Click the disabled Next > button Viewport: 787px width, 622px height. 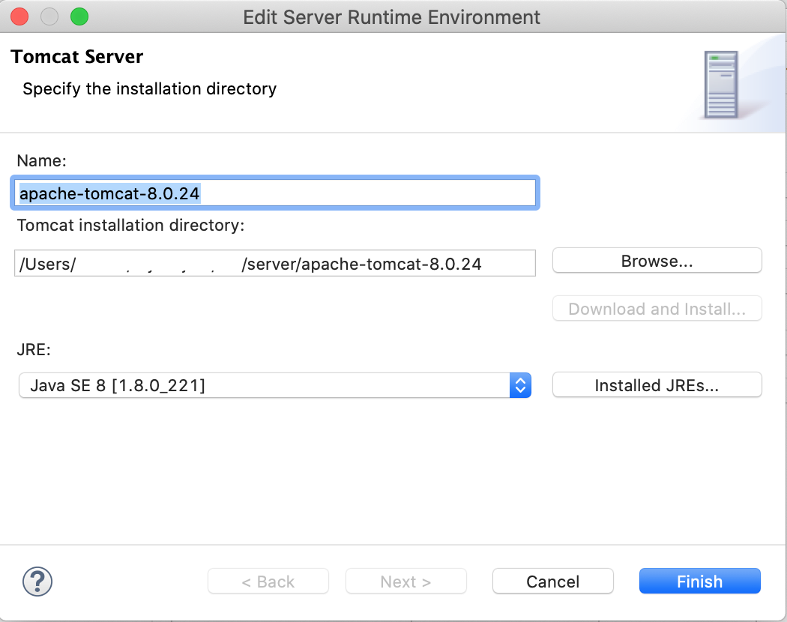click(x=405, y=581)
